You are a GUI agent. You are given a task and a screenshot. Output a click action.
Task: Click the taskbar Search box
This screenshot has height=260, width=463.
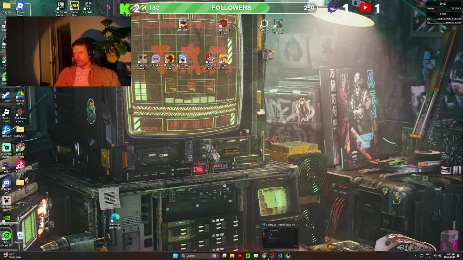199,256
